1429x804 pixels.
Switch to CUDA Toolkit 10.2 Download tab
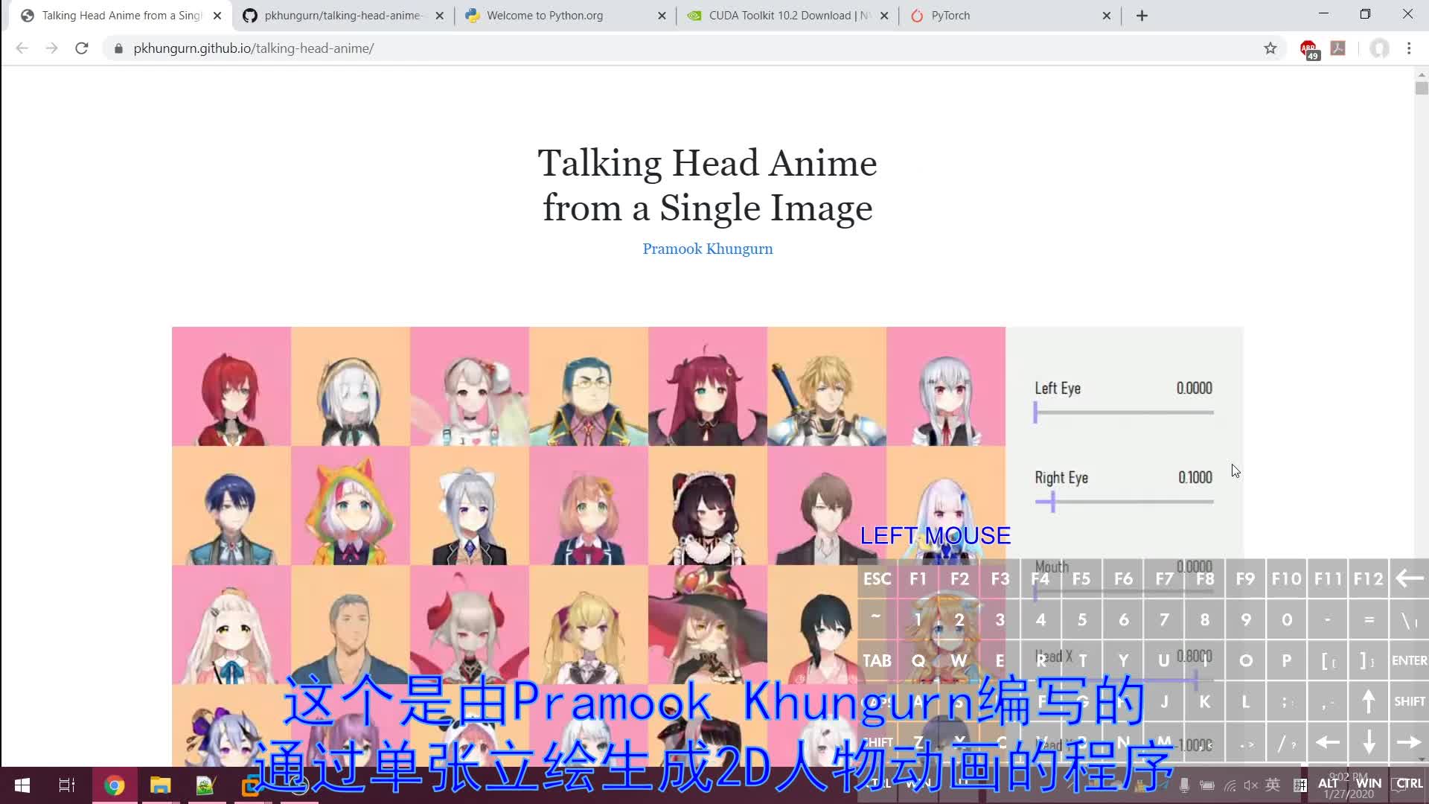tap(787, 16)
